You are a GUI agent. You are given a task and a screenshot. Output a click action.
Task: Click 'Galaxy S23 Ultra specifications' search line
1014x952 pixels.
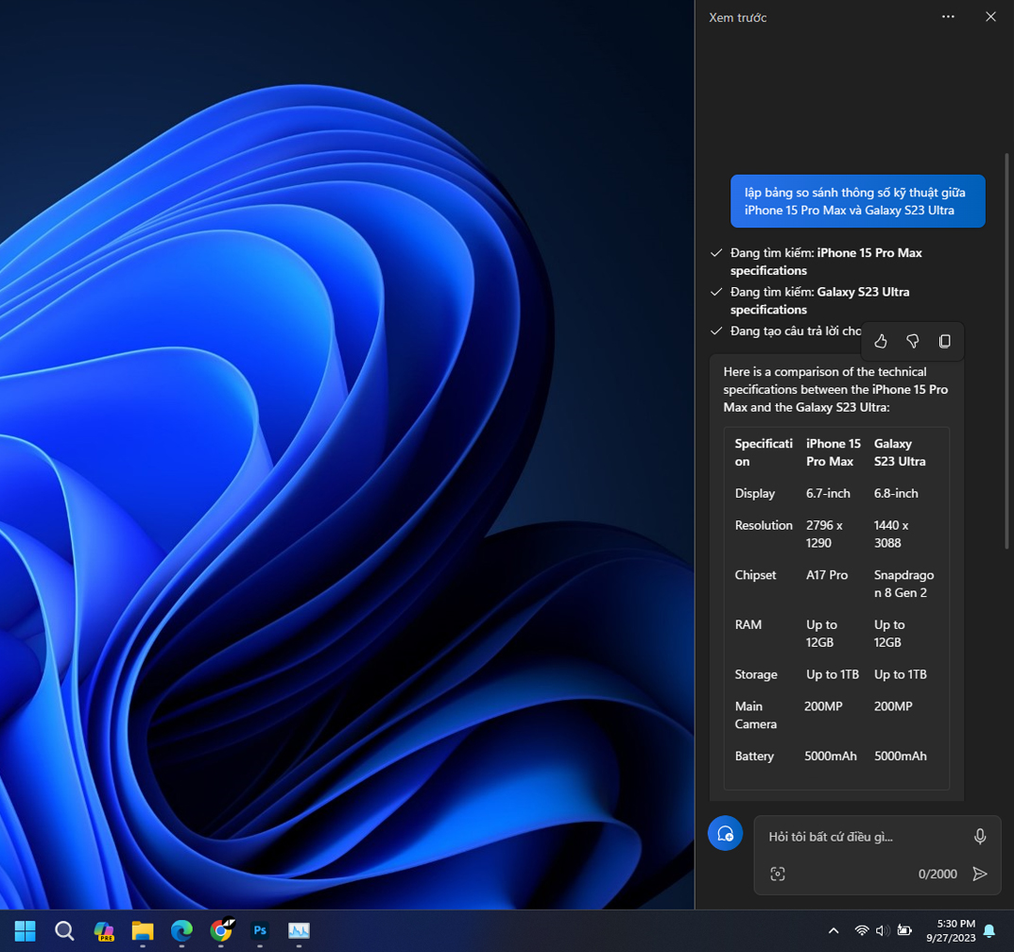coord(820,300)
